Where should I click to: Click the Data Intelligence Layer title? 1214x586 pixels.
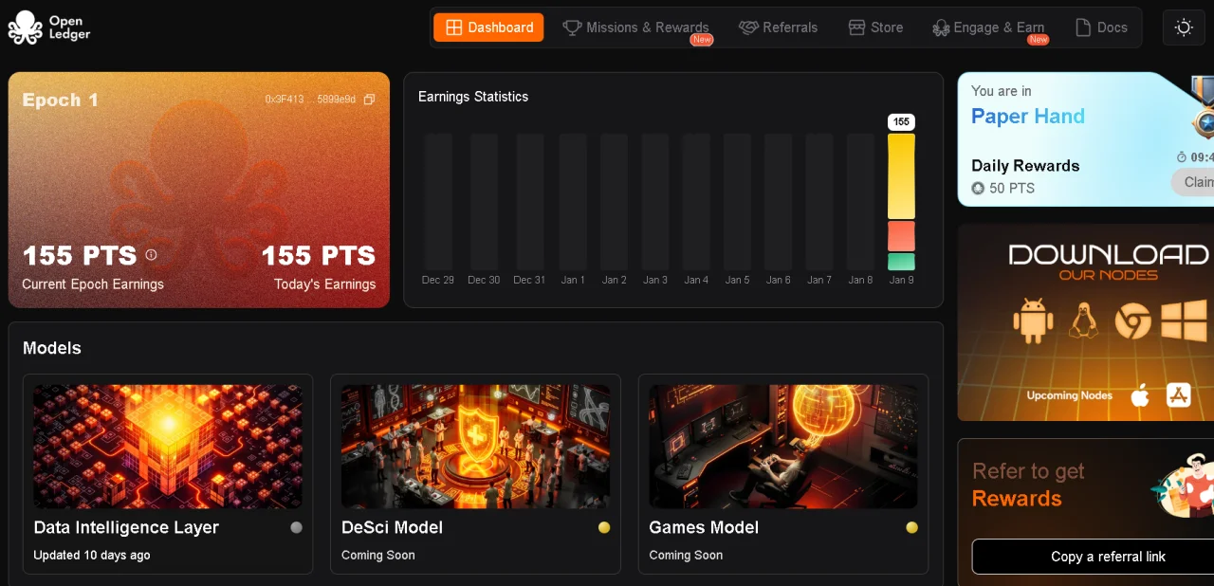click(126, 527)
